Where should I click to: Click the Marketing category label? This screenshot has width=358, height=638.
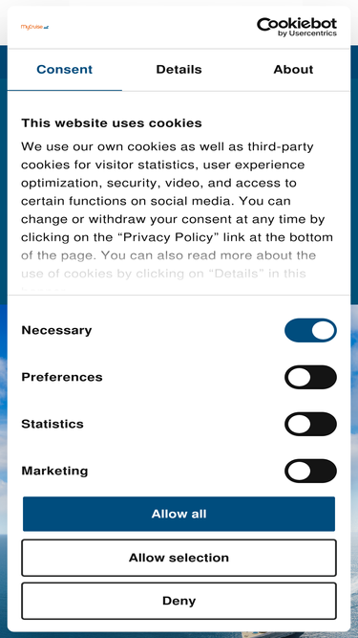pos(54,471)
